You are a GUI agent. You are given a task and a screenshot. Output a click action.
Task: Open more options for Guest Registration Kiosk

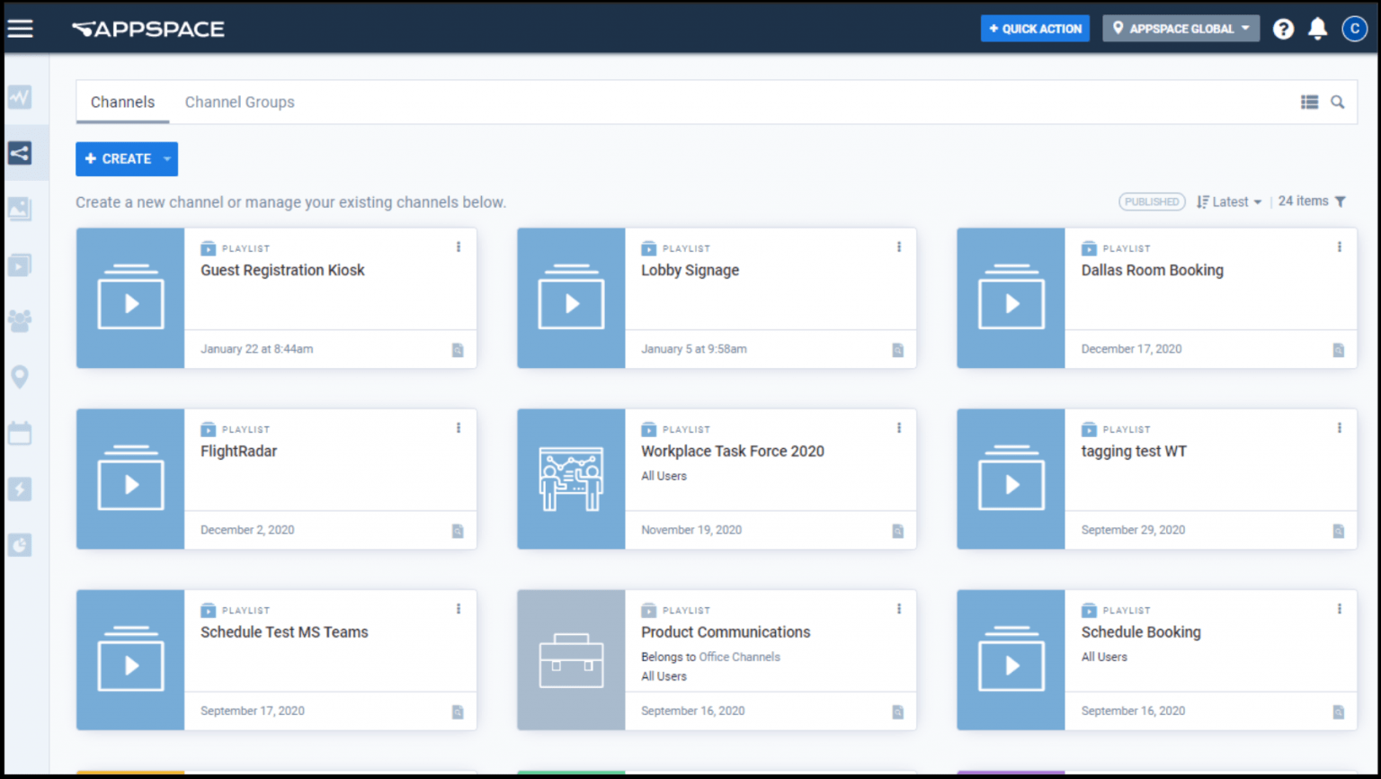459,246
